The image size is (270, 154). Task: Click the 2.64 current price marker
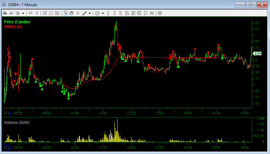257,54
